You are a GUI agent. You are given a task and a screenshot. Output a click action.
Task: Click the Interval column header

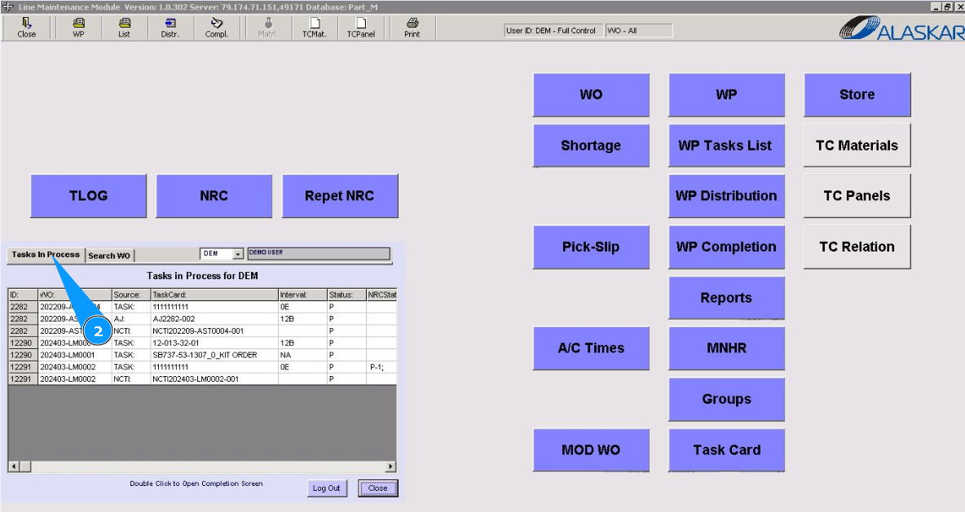tap(302, 295)
